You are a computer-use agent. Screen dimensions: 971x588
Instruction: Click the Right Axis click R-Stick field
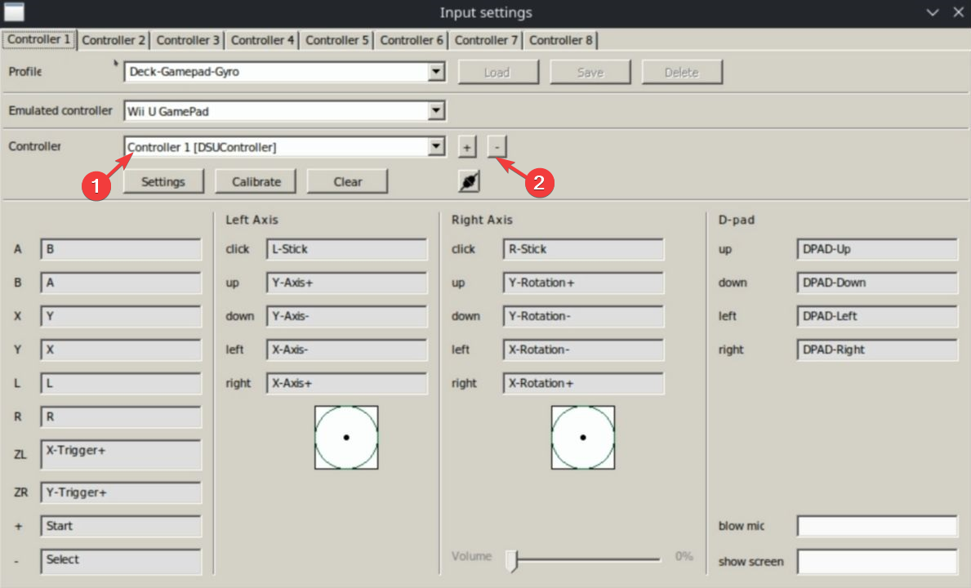(x=583, y=249)
